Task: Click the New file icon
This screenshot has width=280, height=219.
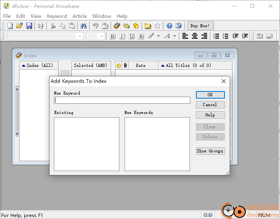Action: tap(10, 26)
